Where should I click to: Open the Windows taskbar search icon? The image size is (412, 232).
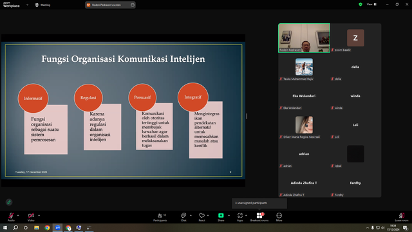coord(15,227)
